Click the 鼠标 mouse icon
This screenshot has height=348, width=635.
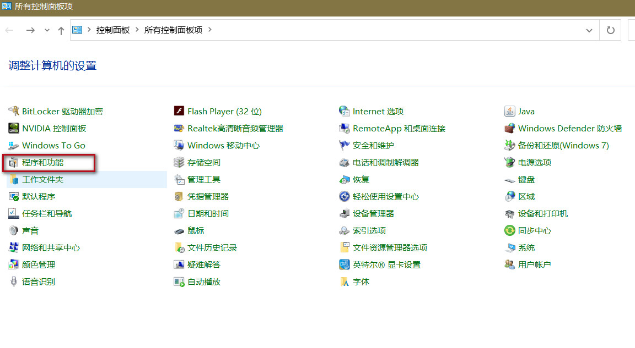[179, 231]
